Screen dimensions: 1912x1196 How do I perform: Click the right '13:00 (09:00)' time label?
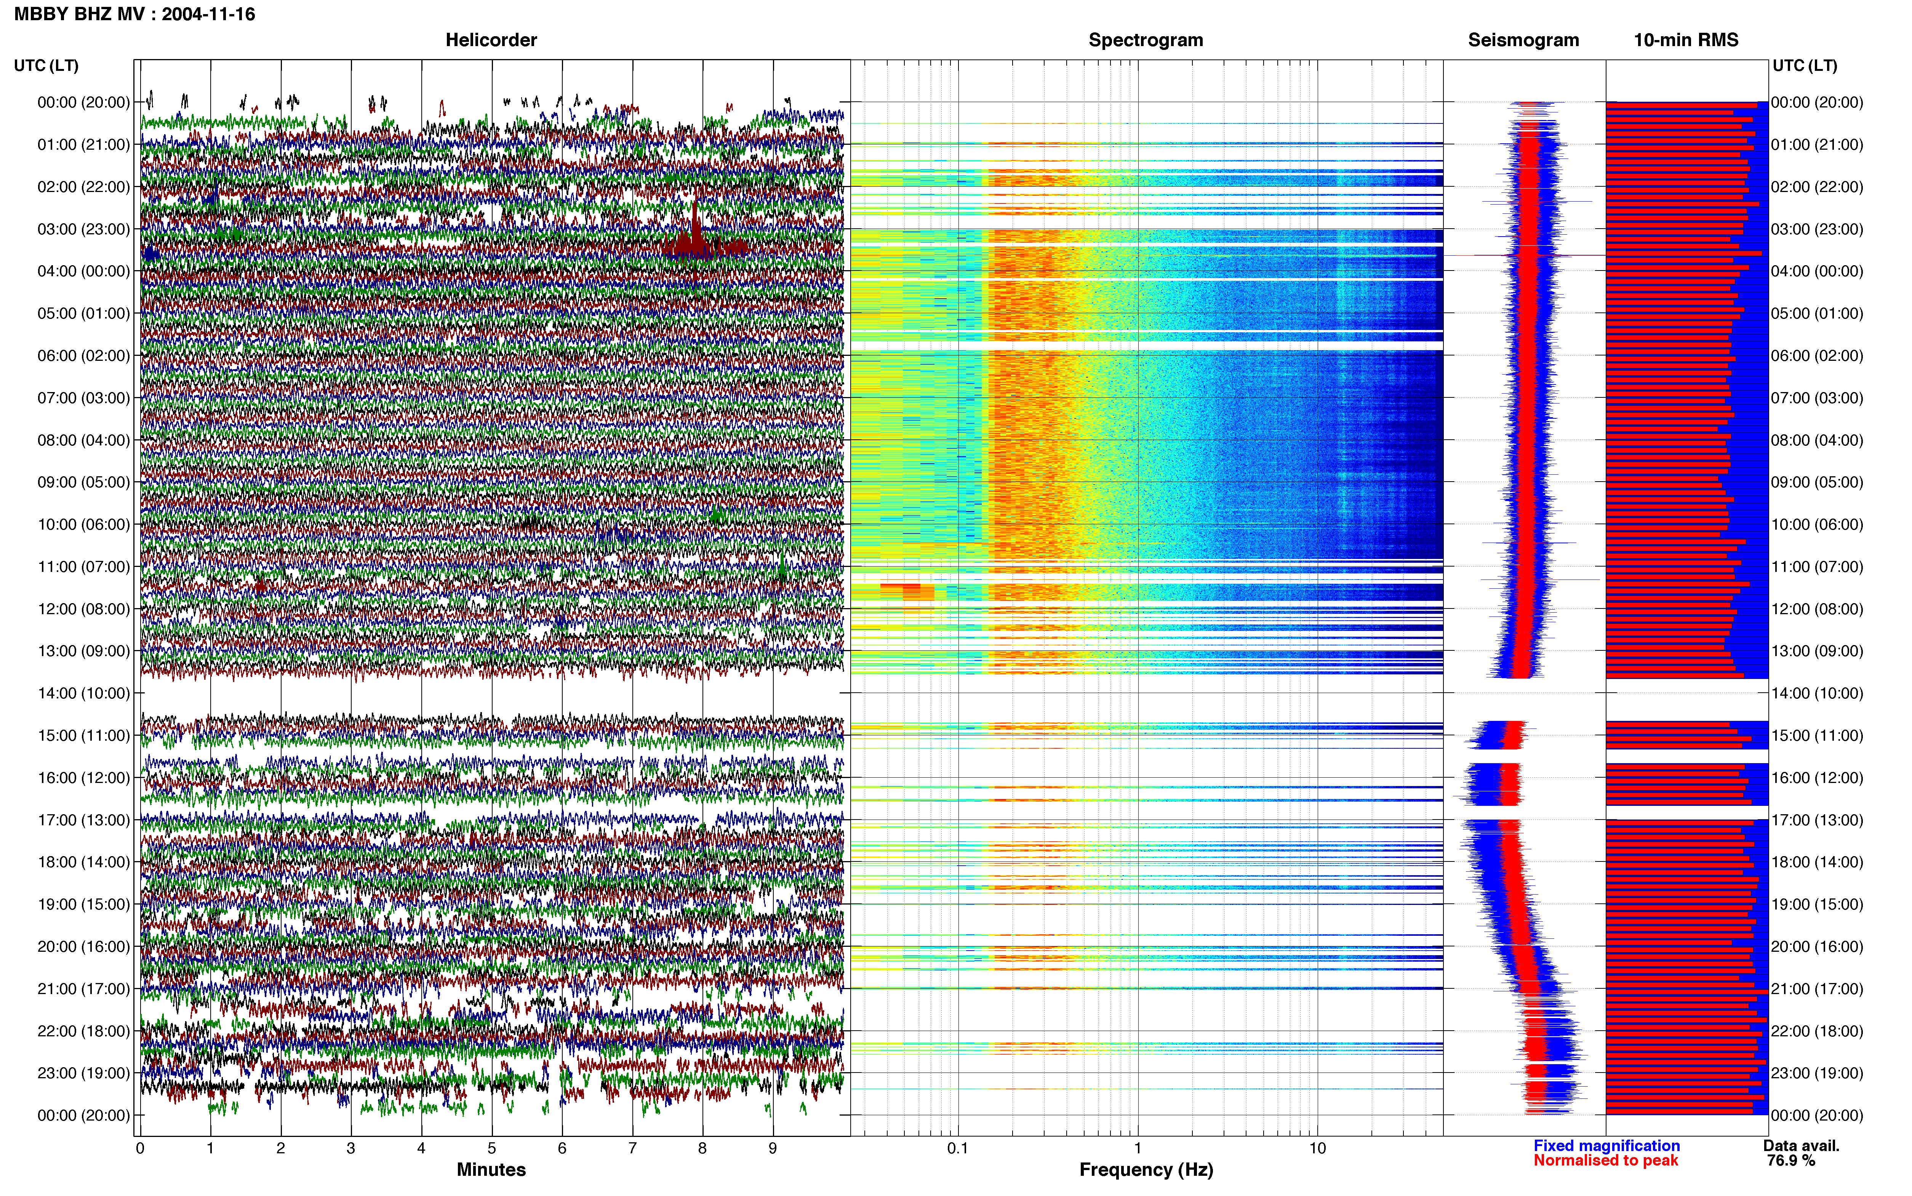coord(1817,651)
